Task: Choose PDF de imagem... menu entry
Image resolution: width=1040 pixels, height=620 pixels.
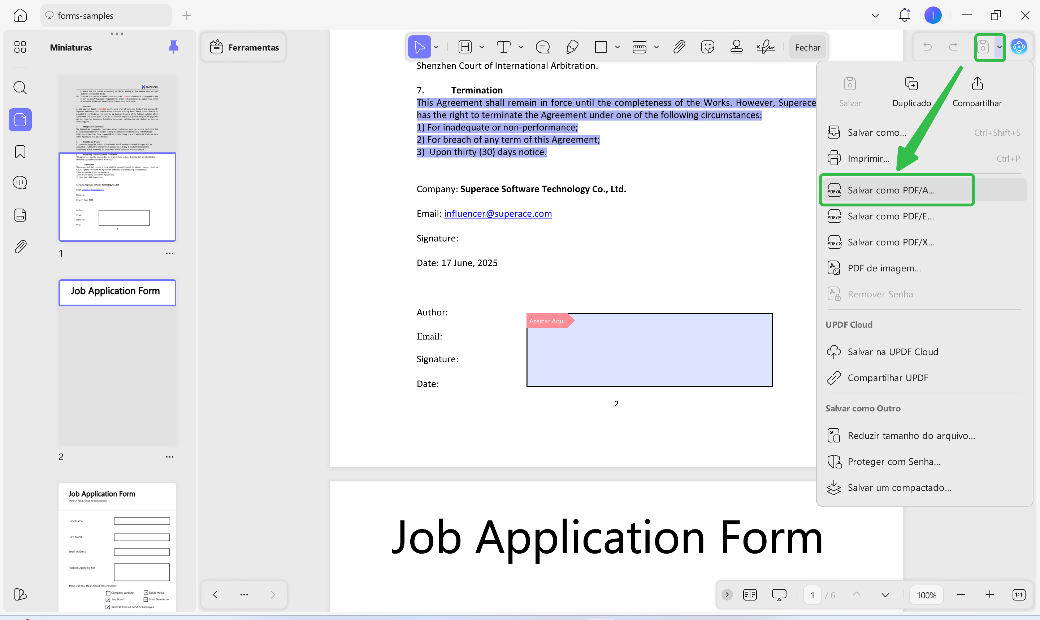Action: [x=924, y=268]
